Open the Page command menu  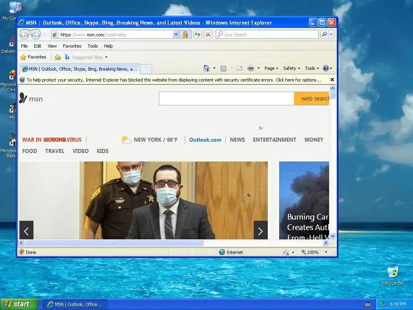(271, 68)
